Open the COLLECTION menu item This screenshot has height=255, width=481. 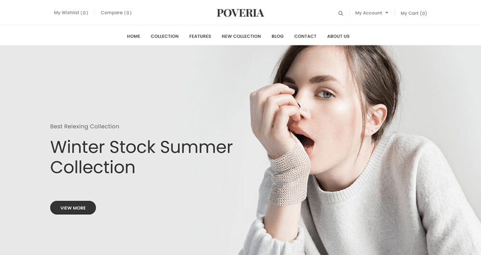(x=165, y=36)
